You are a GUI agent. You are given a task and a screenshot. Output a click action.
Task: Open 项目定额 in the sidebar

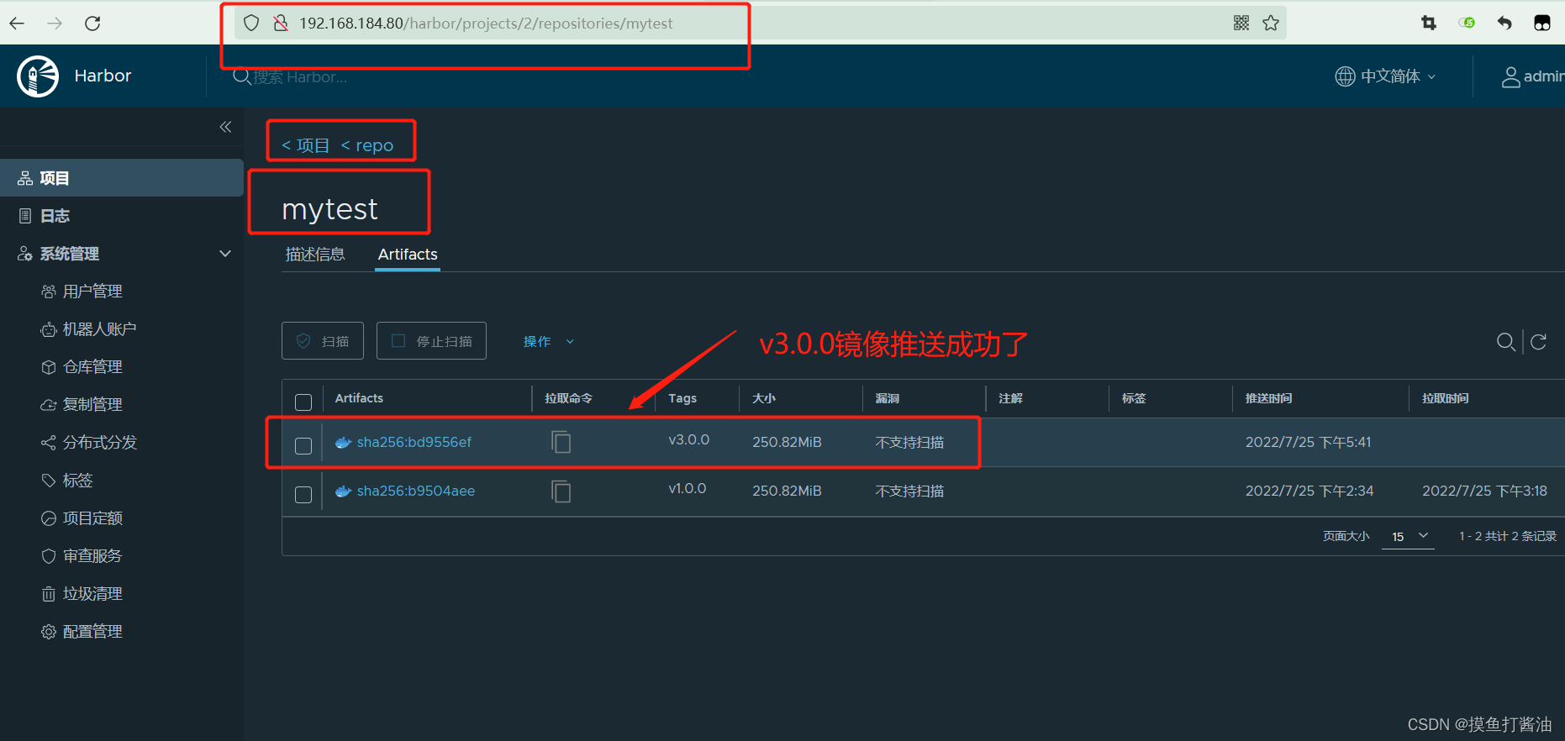pyautogui.click(x=92, y=518)
